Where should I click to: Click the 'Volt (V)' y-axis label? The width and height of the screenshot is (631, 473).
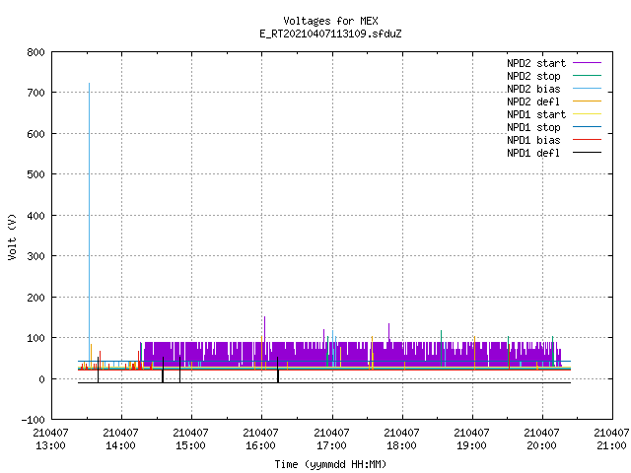(12, 236)
